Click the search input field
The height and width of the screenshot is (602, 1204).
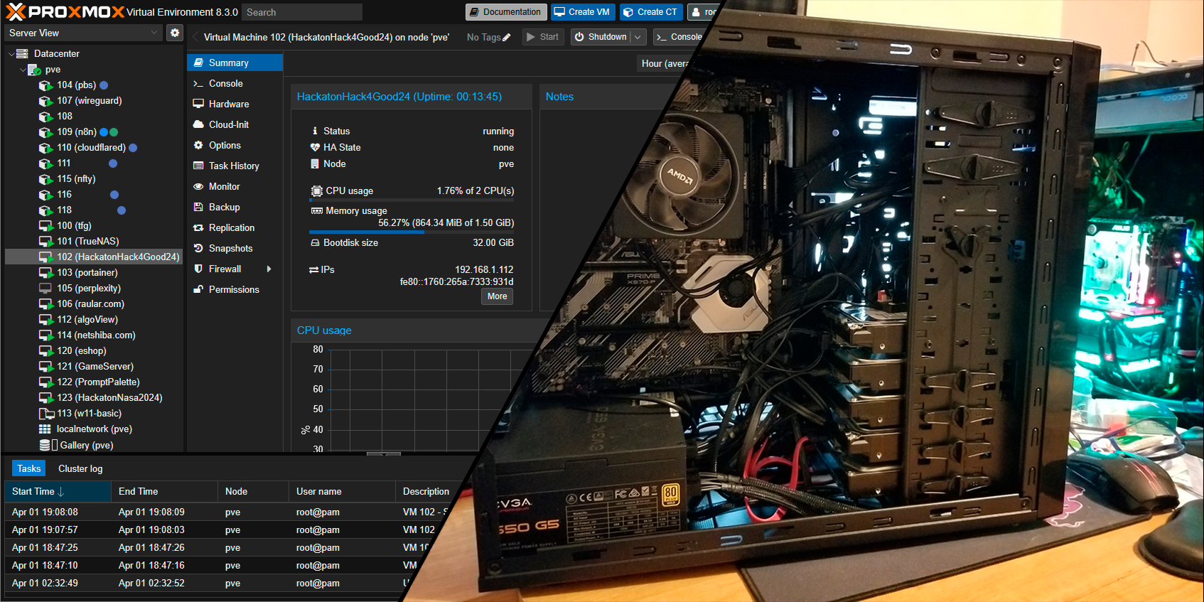click(x=301, y=13)
